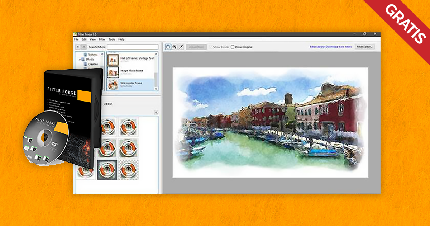Enable the Show Original checkbox
Screen dimensions: 430x226
(x=233, y=47)
